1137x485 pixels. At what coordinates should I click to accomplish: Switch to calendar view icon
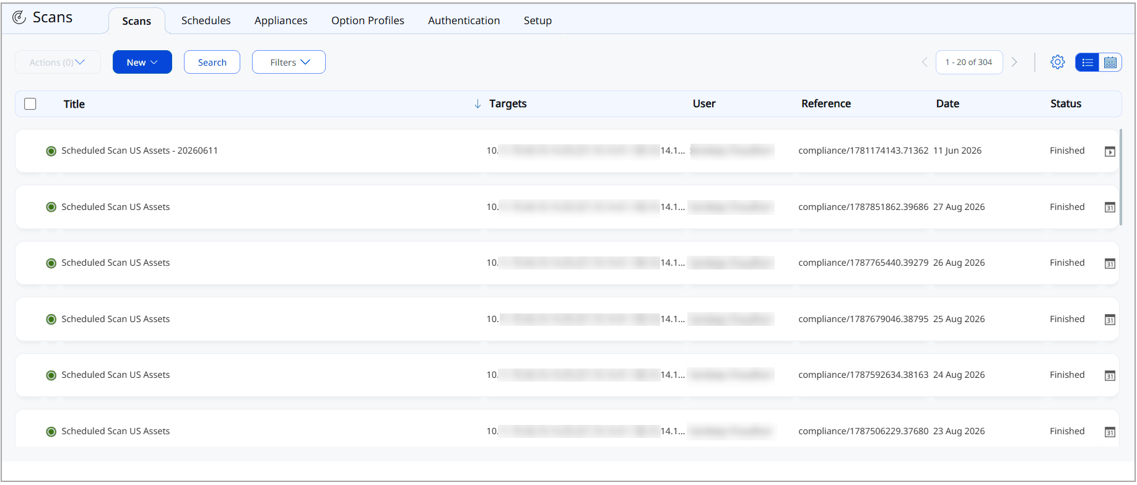coord(1110,63)
